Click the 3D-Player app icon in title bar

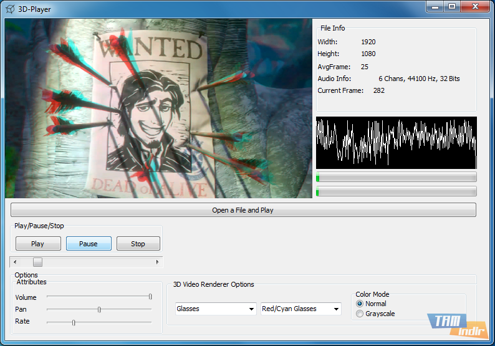(10, 9)
